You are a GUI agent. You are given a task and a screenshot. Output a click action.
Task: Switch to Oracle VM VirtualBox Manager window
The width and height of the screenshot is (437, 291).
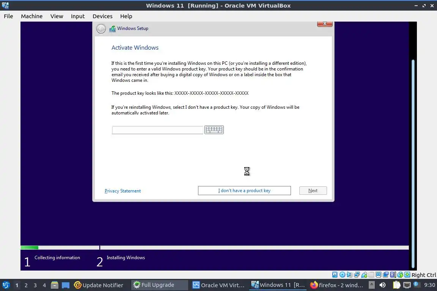point(218,285)
